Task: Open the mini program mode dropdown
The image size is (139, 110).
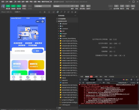Action: click(x=43, y=6)
